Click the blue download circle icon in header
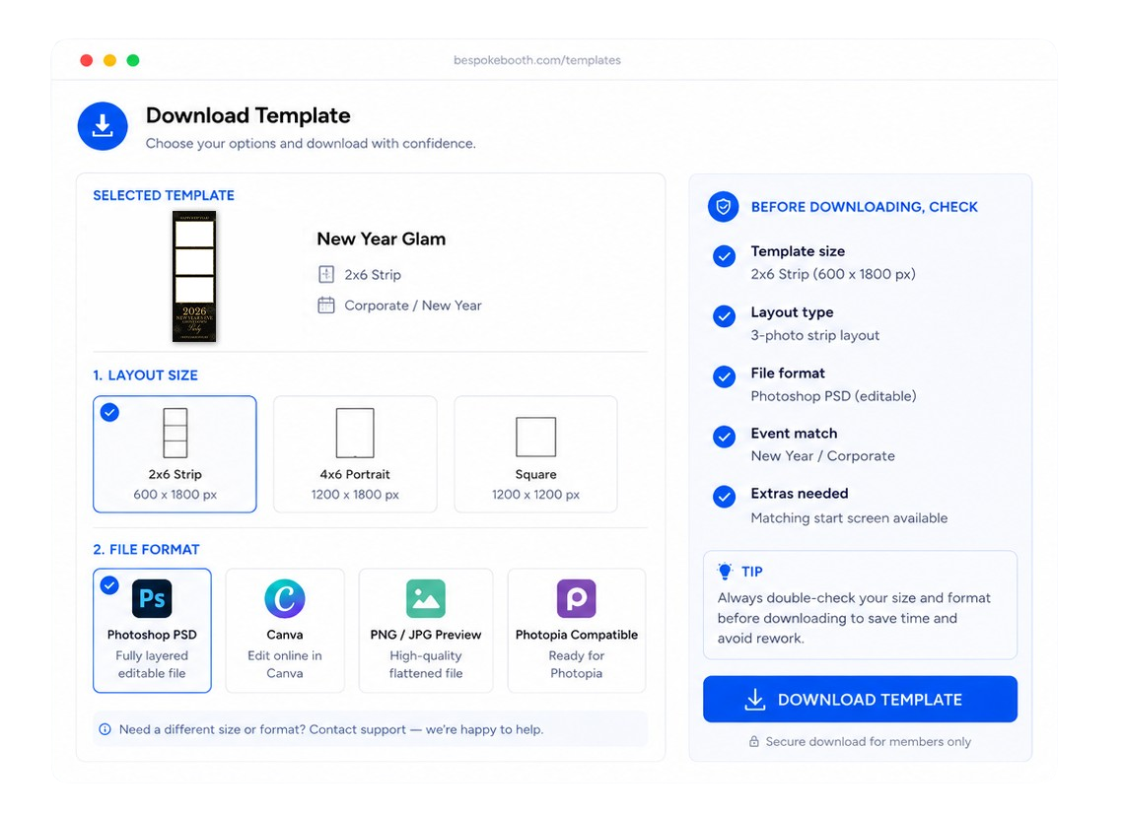 (x=103, y=126)
